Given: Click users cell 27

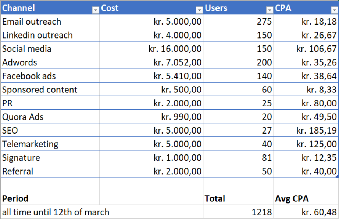Looking at the screenshot, I should [238, 130].
